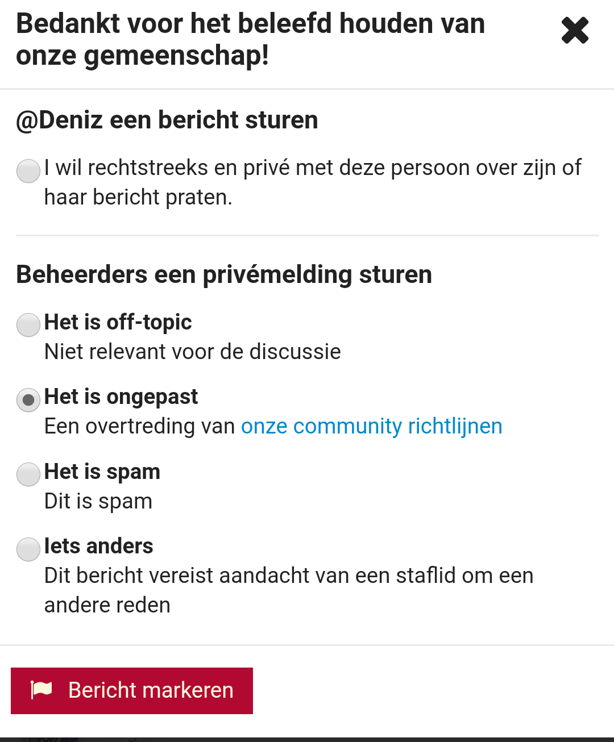Click the bold 'Het is spam' label
Screen dimensions: 614x742
[102, 472]
